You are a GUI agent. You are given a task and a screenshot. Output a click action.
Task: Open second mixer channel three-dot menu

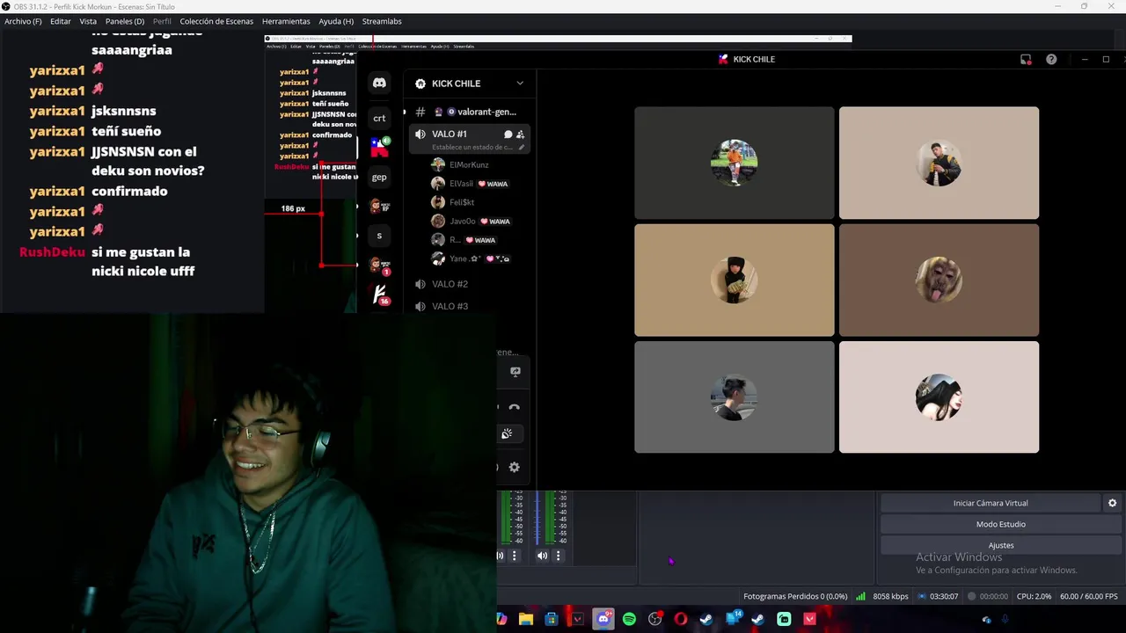pos(558,556)
